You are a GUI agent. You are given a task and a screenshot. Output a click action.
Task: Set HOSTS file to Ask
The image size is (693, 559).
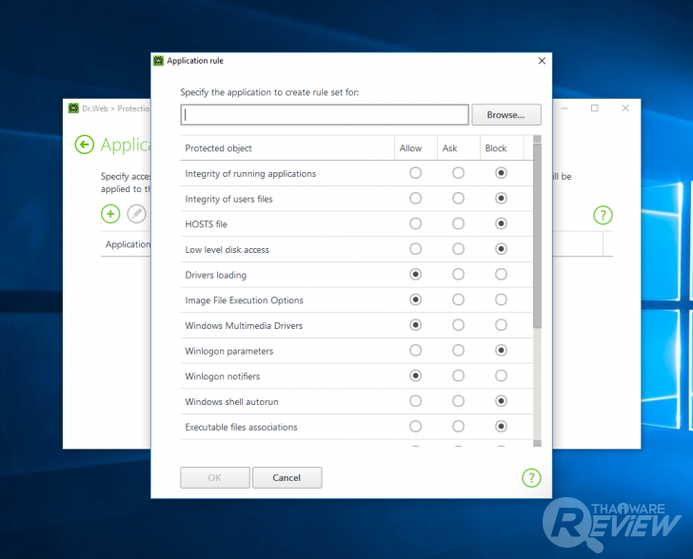pos(458,223)
